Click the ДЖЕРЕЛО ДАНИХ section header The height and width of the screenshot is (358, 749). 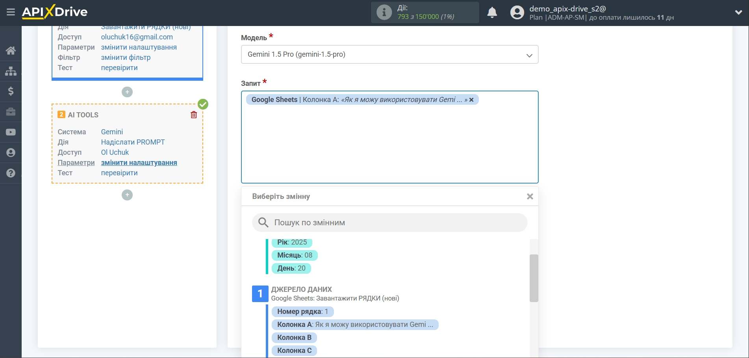click(x=302, y=289)
